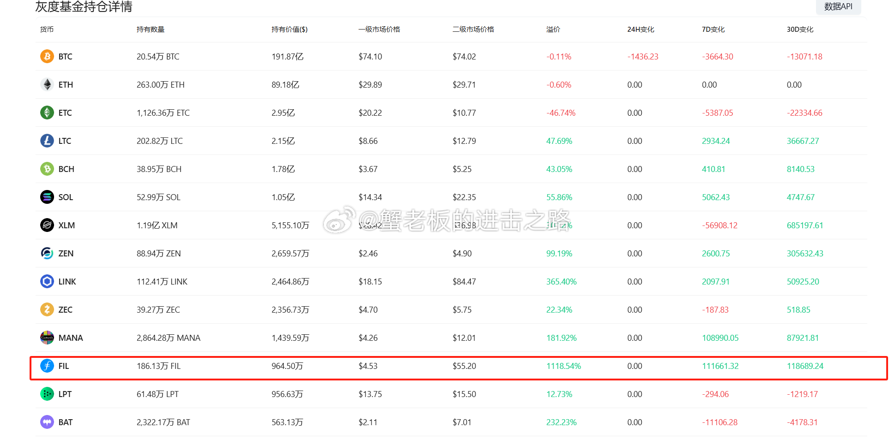Image resolution: width=895 pixels, height=439 pixels.
Task: Click the 持有价值($) column header
Action: click(290, 29)
